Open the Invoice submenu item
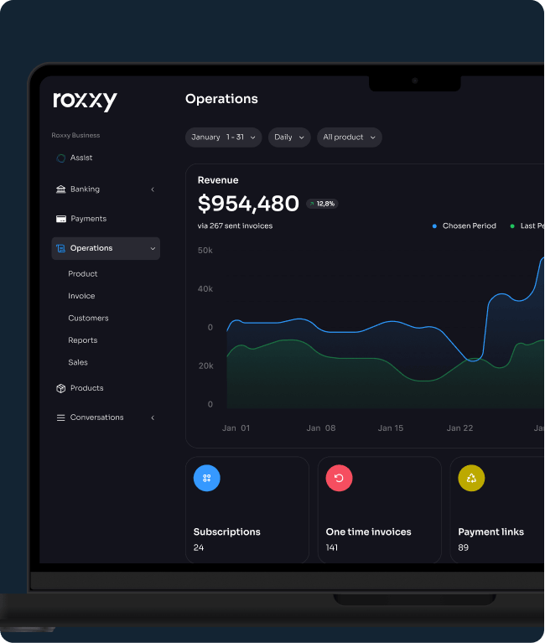This screenshot has height=643, width=545. pos(81,296)
